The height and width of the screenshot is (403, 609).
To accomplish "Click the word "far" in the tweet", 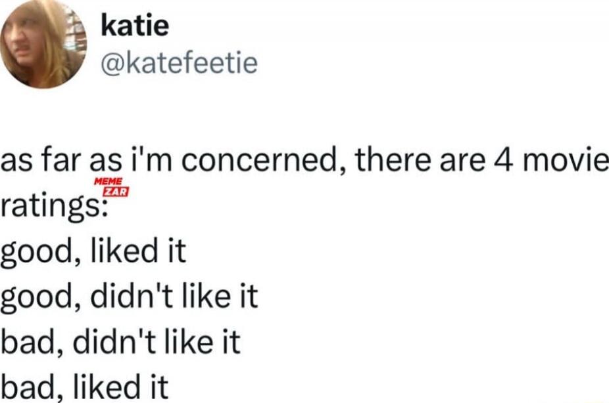I will [60, 159].
